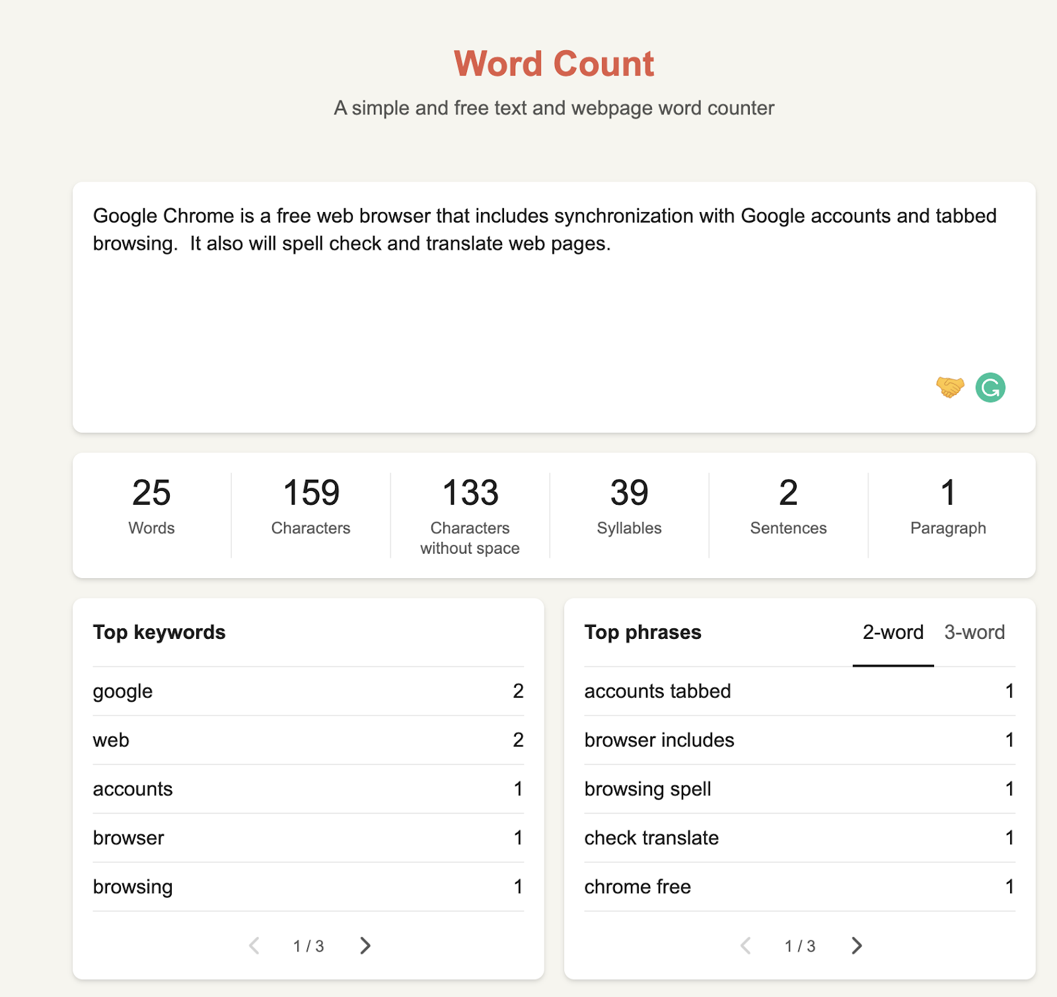The image size is (1057, 997).
Task: Select the 'browser' keyword row
Action: (309, 838)
